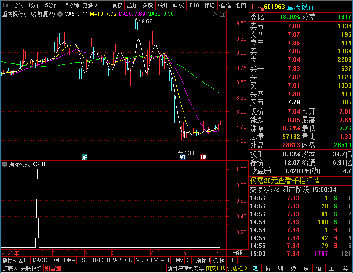The image size is (353, 273).
Task: Open 图文F10 in the bottom bar
Action: tap(216, 268)
